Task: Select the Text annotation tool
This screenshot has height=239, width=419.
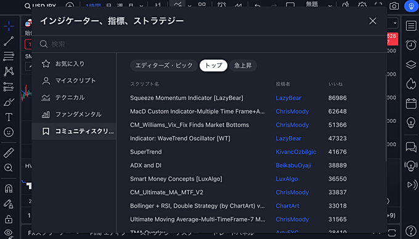Action: (x=9, y=117)
